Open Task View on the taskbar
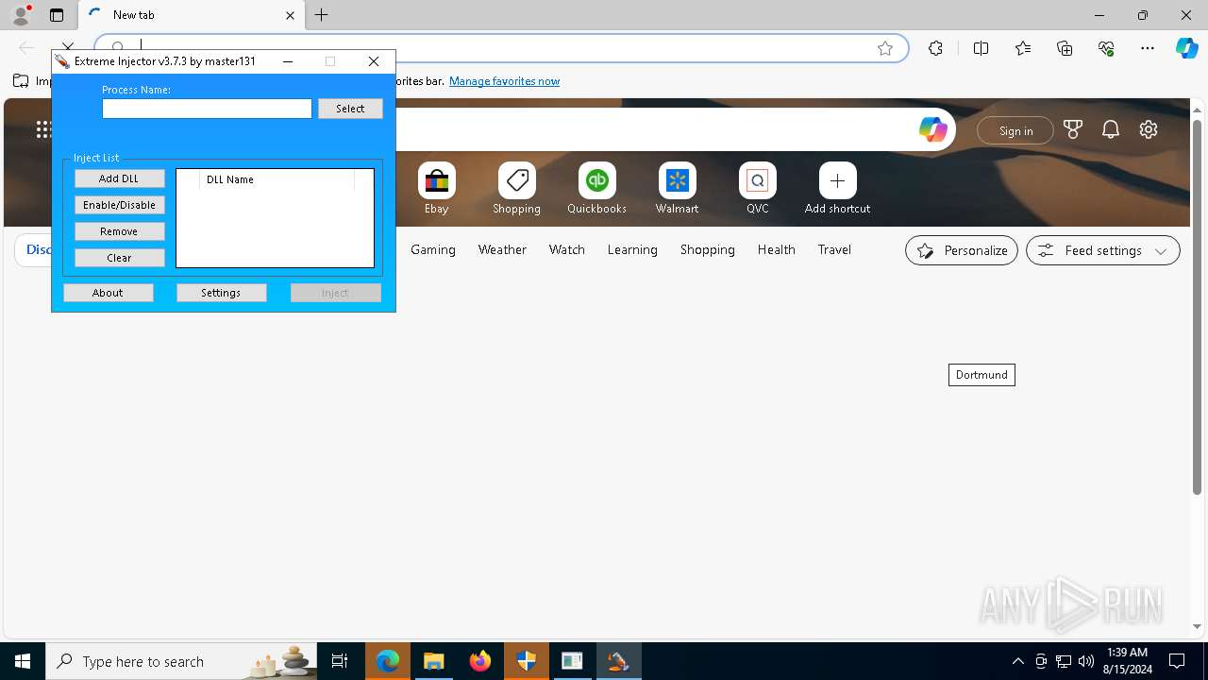 [x=340, y=661]
